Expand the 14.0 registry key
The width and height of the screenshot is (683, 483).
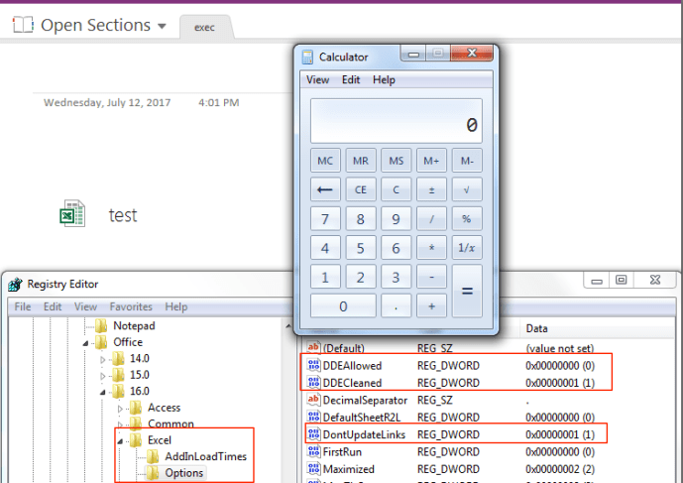coord(103,359)
